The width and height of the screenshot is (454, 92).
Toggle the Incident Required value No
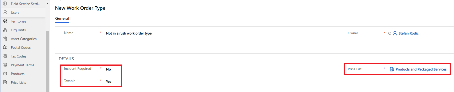click(x=108, y=69)
